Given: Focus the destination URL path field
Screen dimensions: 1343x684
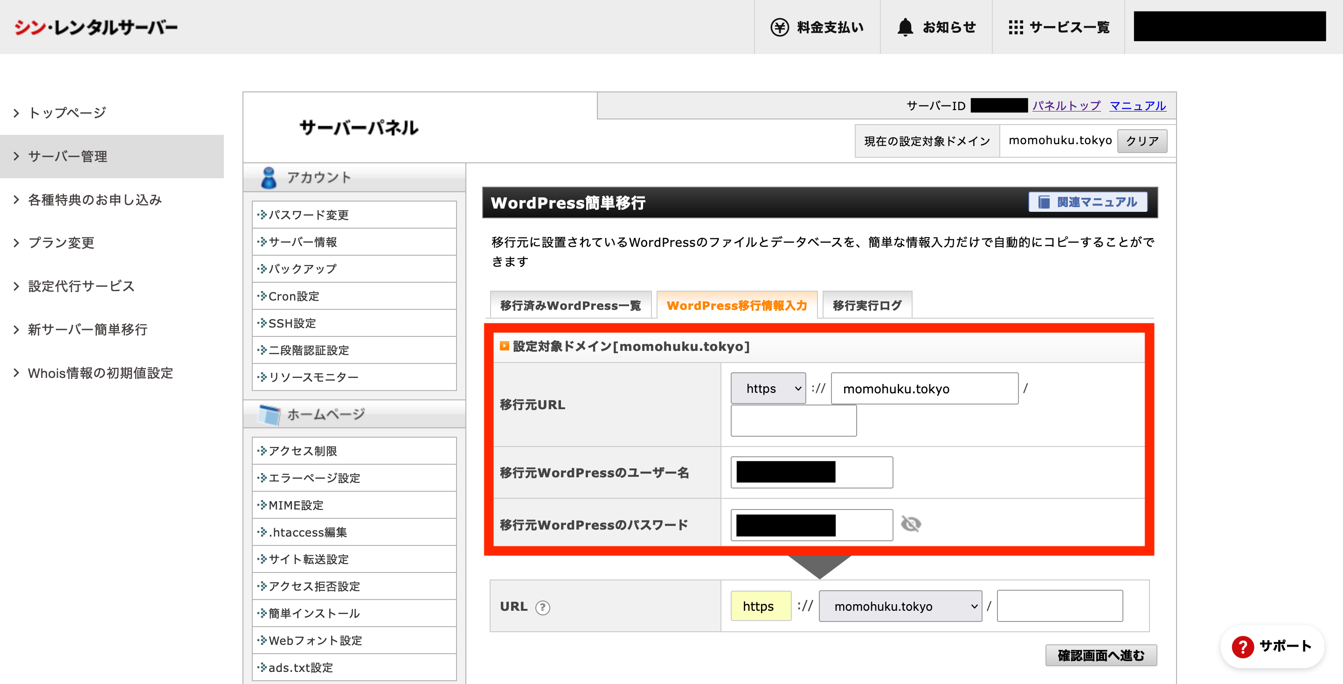Looking at the screenshot, I should pyautogui.click(x=1060, y=606).
